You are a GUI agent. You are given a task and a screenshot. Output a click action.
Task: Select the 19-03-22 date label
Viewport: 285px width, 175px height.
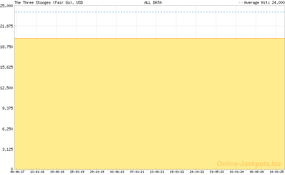tap(177, 172)
